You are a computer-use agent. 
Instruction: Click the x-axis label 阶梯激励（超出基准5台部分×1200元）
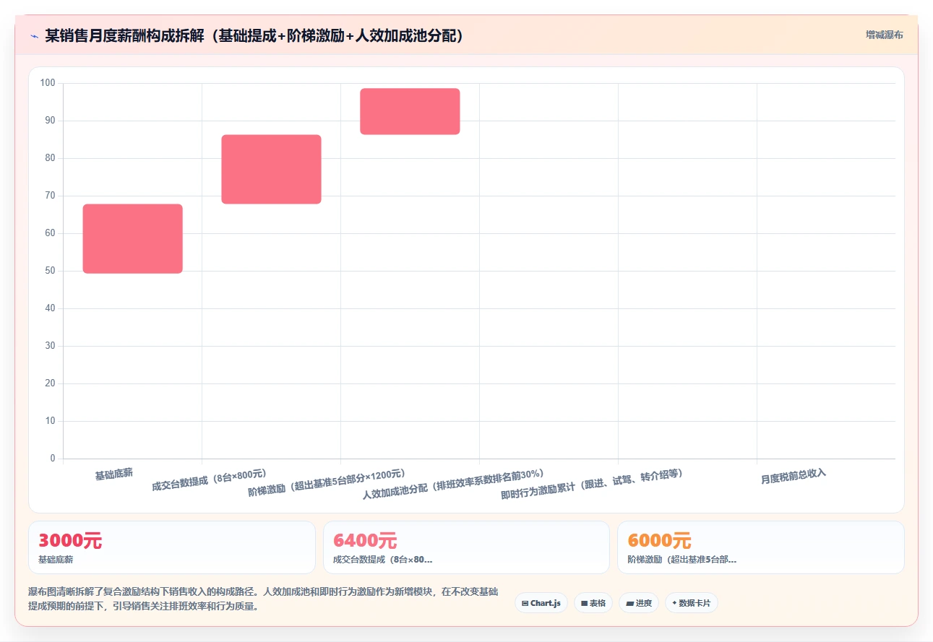point(327,483)
